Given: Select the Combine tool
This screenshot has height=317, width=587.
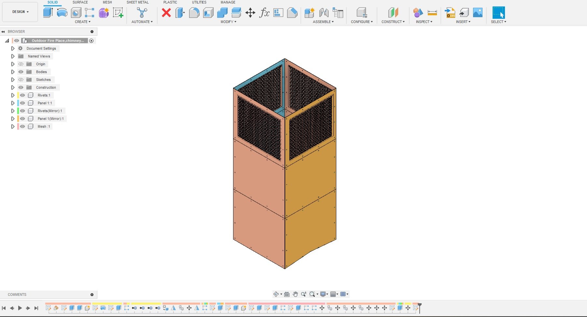Looking at the screenshot, I should [x=222, y=13].
